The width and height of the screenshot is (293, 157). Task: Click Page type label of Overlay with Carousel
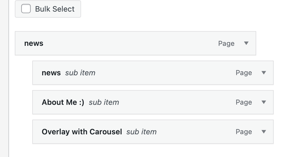pos(244,132)
